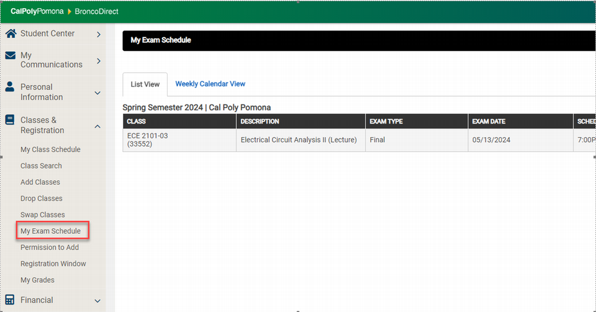The width and height of the screenshot is (596, 312).
Task: Open the Class Search page
Action: click(41, 166)
